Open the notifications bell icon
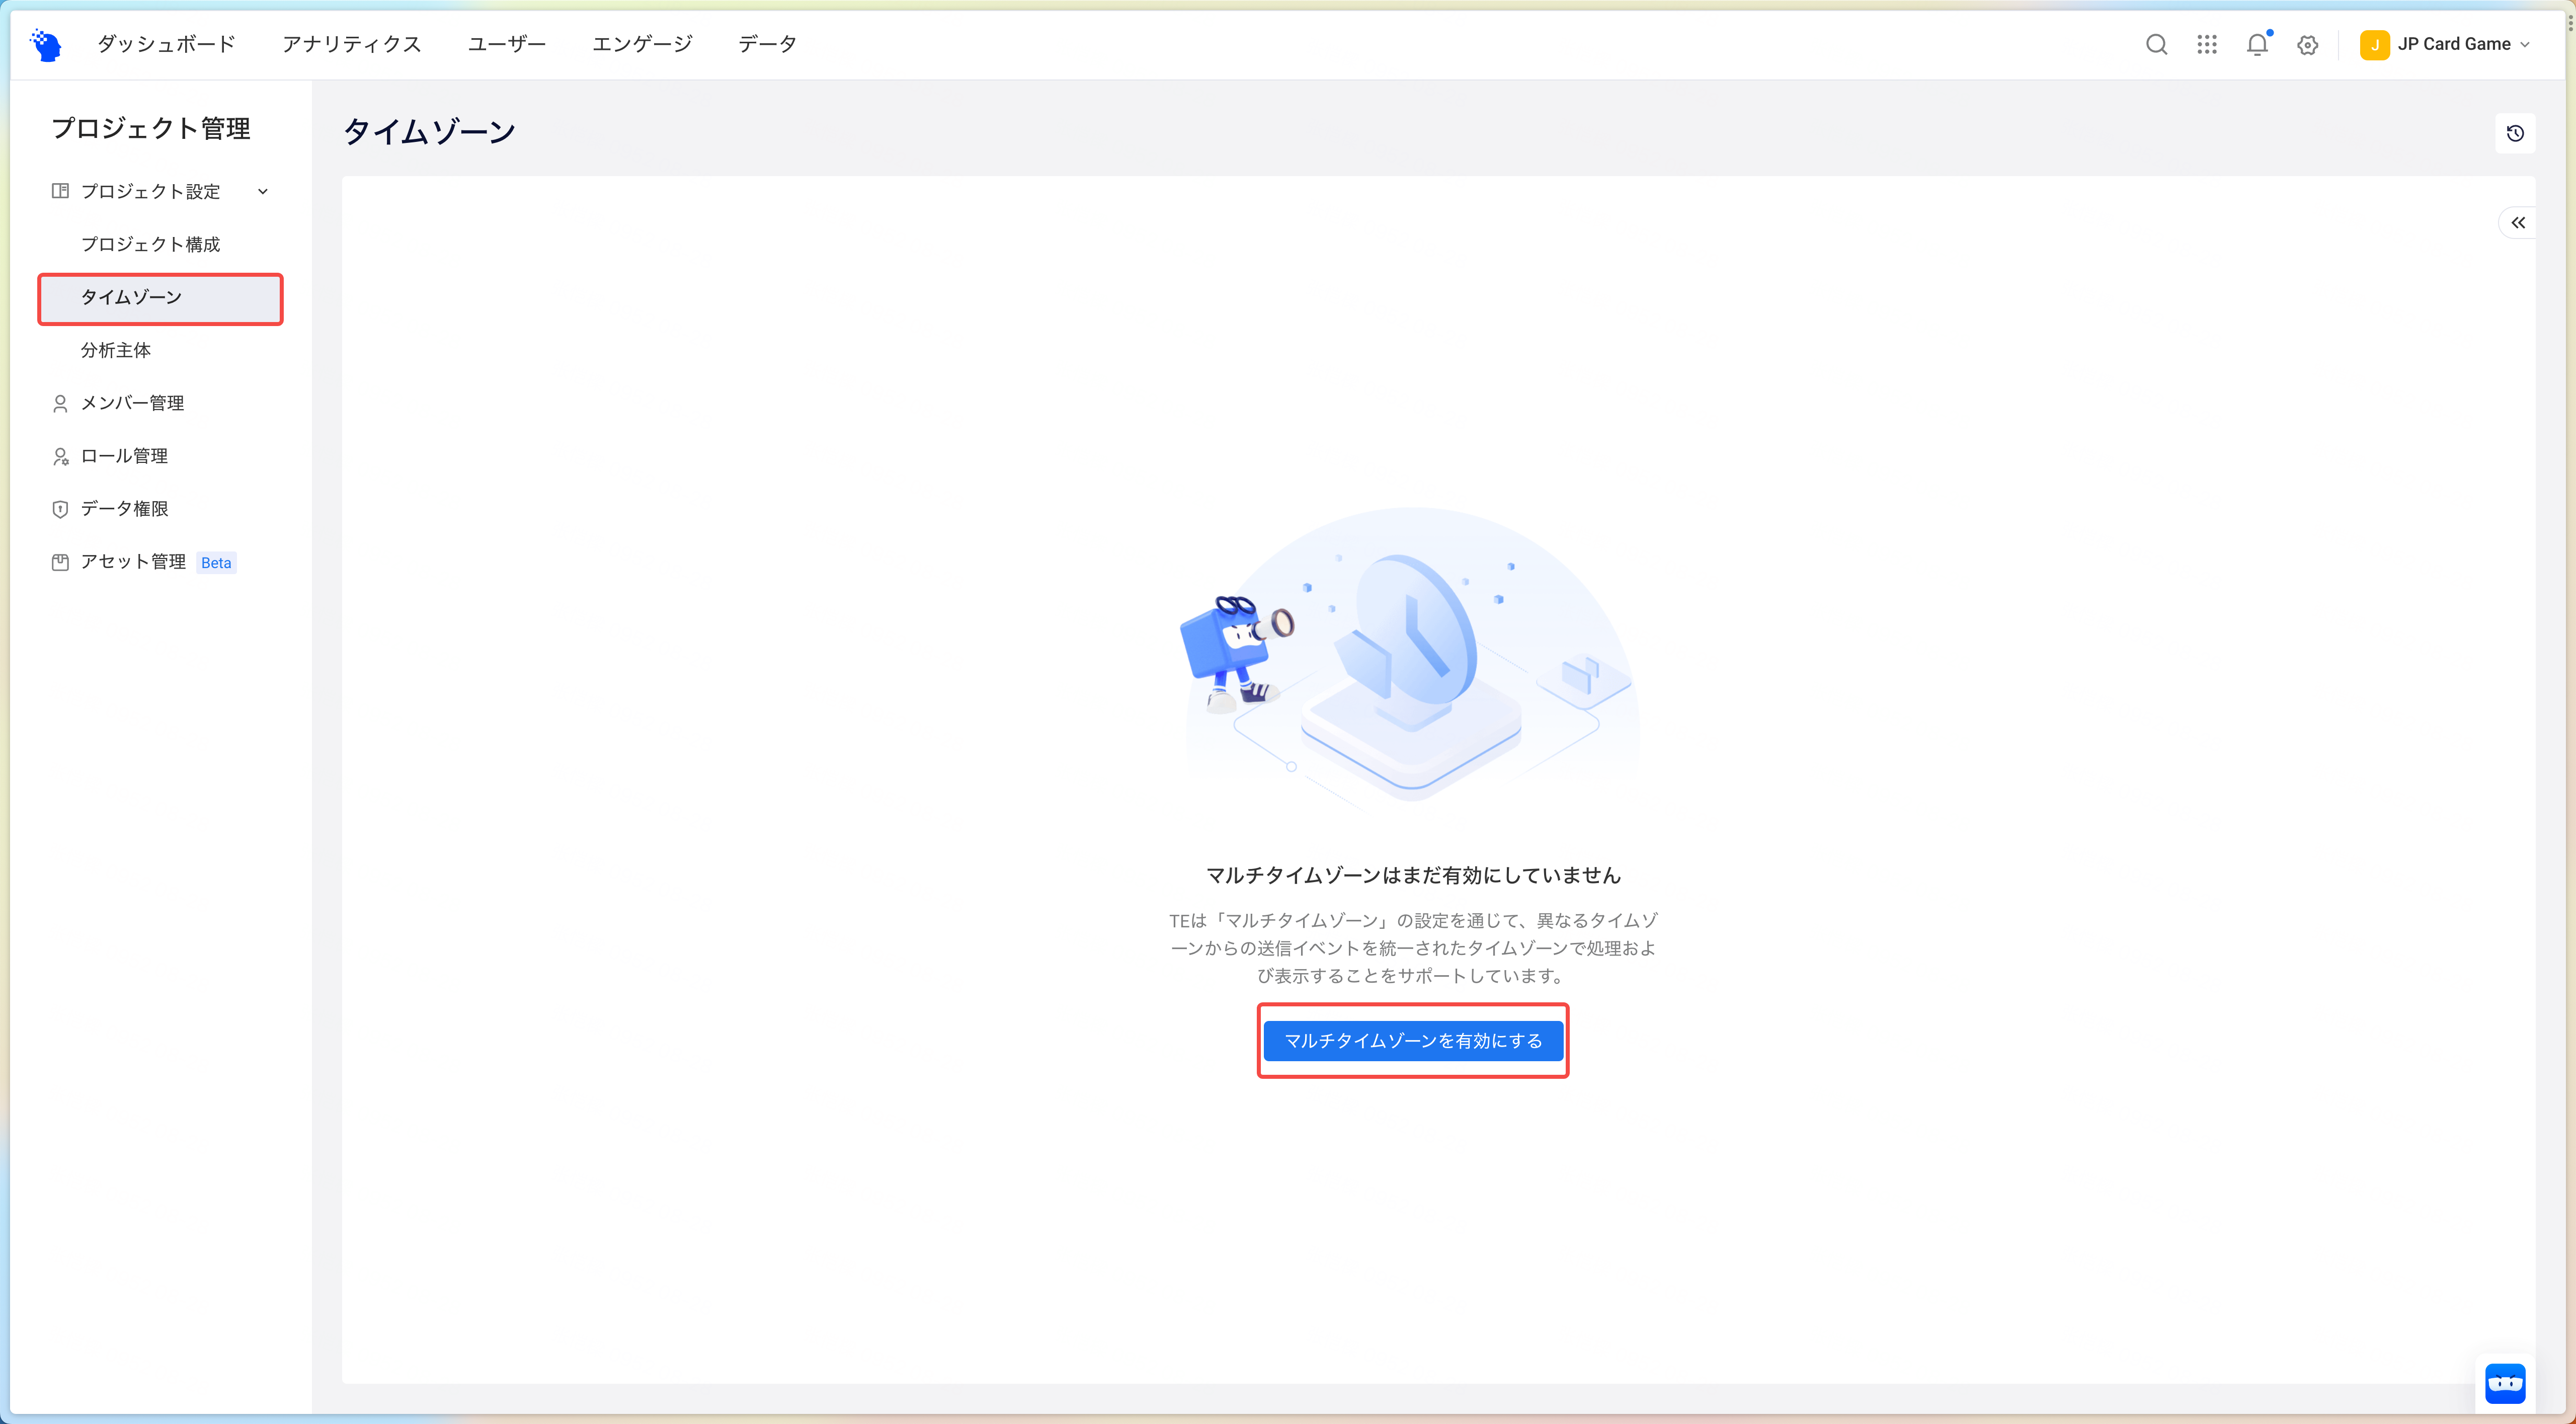2576x1424 pixels. click(x=2258, y=44)
